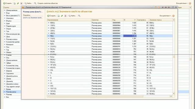This screenshot has height=109, width=195.
Task: Sort by the Наименование column header
Action: pyautogui.click(x=69, y=20)
